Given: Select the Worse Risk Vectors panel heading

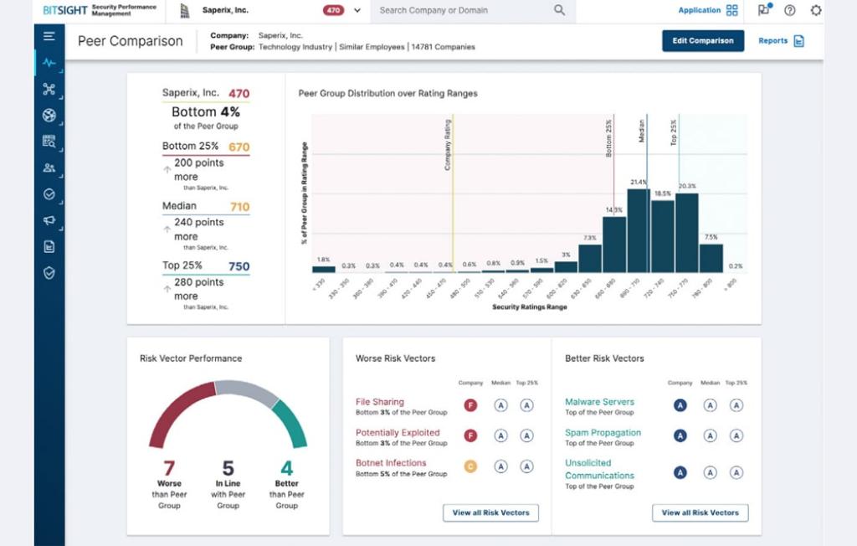Looking at the screenshot, I should (395, 358).
